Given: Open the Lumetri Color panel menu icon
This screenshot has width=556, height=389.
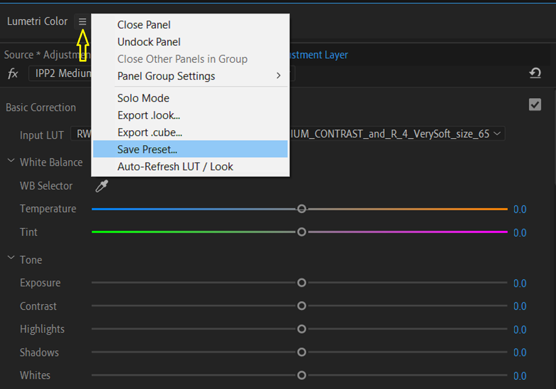Looking at the screenshot, I should point(82,21).
